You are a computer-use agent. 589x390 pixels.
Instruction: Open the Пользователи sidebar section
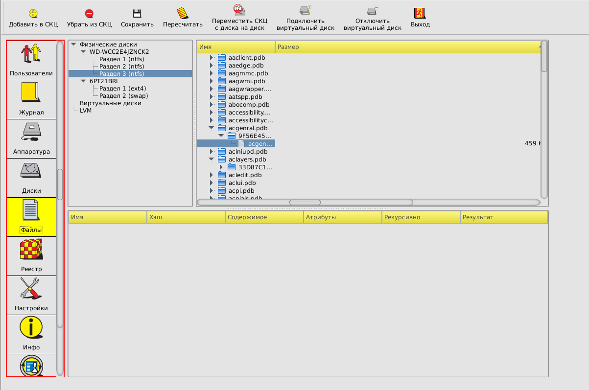(x=31, y=60)
